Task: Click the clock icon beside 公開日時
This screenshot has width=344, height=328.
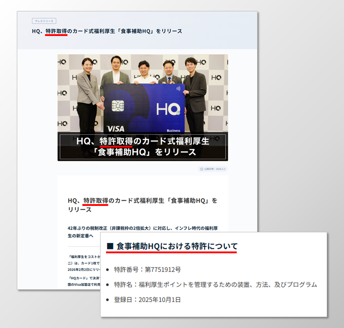Action: pos(202,169)
